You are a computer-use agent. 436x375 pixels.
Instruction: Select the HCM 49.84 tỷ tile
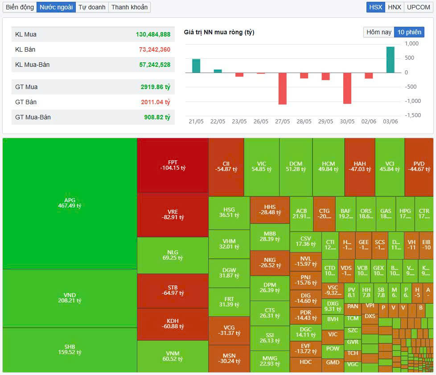click(x=329, y=167)
